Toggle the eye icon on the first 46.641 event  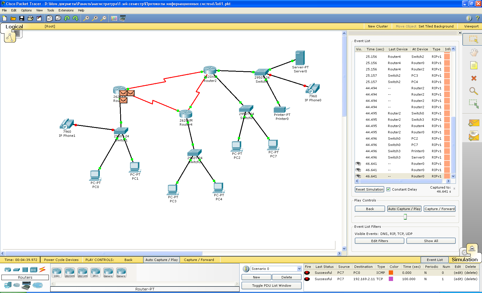tap(358, 164)
